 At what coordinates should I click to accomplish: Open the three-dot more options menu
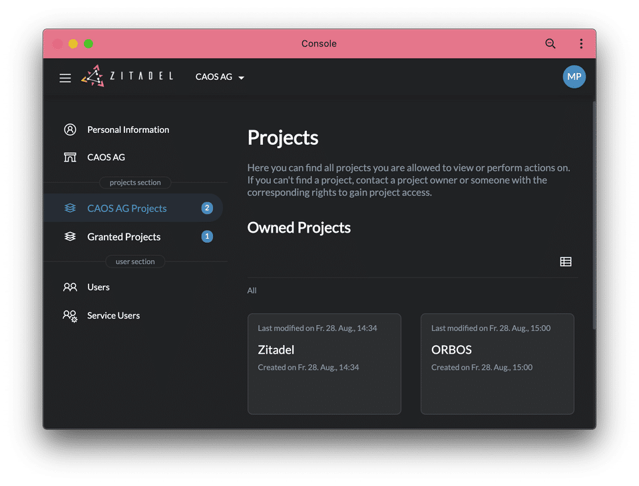click(581, 44)
